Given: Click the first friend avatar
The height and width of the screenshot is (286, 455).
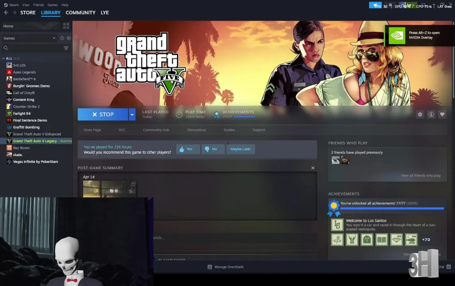Looking at the screenshot, I should click(x=335, y=160).
